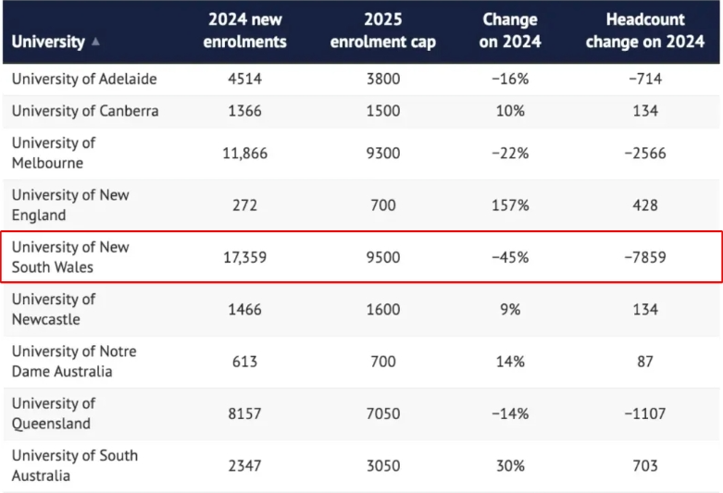Sort by 2024 new enrolments header
723x493 pixels.
[x=245, y=31]
